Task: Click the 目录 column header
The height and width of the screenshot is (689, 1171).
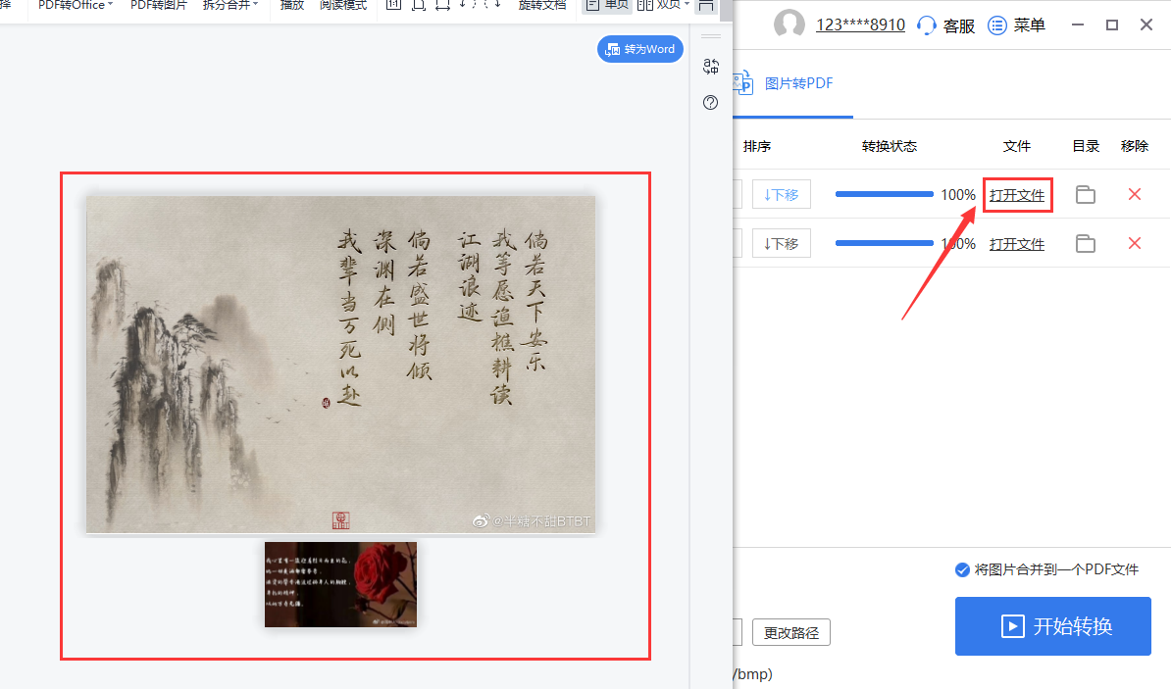Action: coord(1086,146)
